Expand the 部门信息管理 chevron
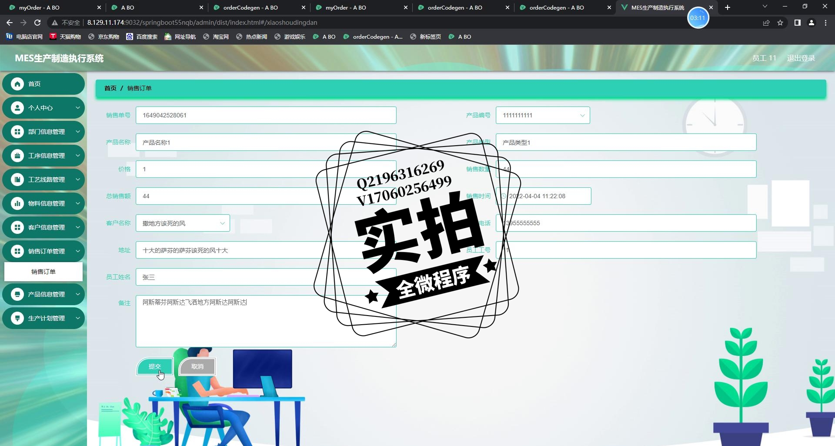 pyautogui.click(x=78, y=132)
